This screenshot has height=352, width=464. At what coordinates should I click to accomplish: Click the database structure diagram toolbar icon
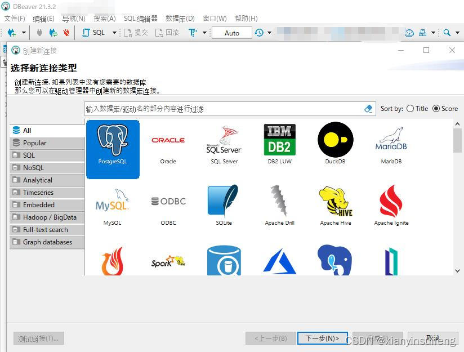[422, 33]
